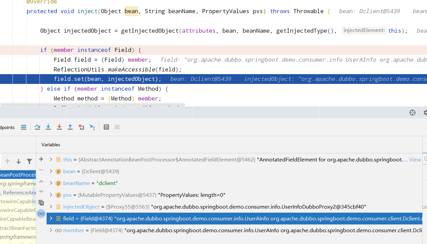Click the Drop Frame icon

point(81,127)
